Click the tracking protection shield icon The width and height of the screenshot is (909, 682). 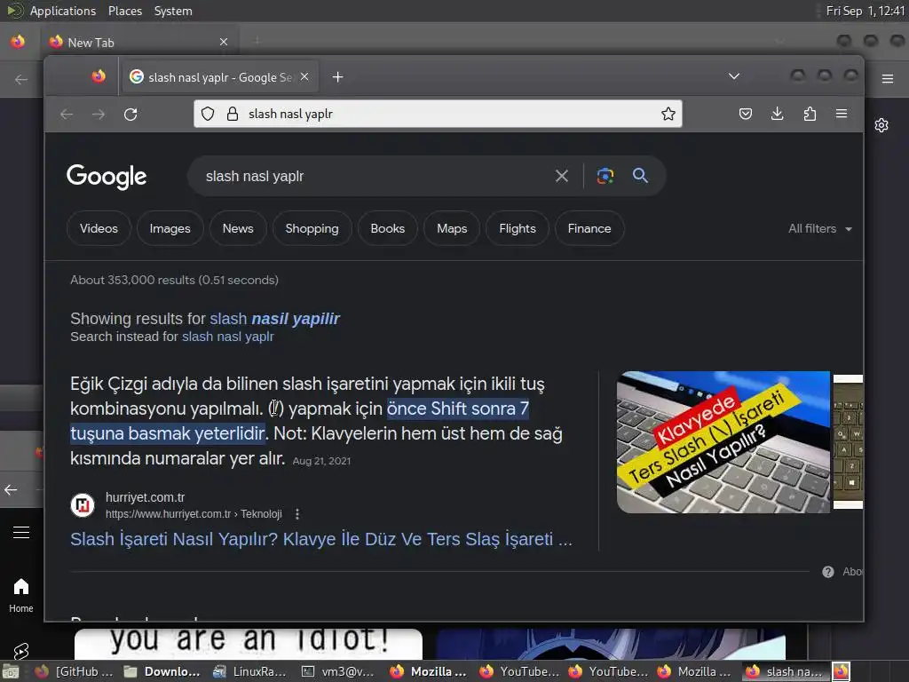(208, 114)
